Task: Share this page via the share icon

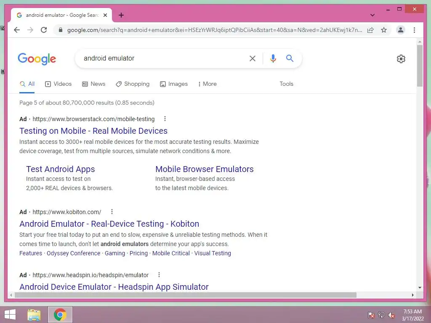Action: point(370,30)
